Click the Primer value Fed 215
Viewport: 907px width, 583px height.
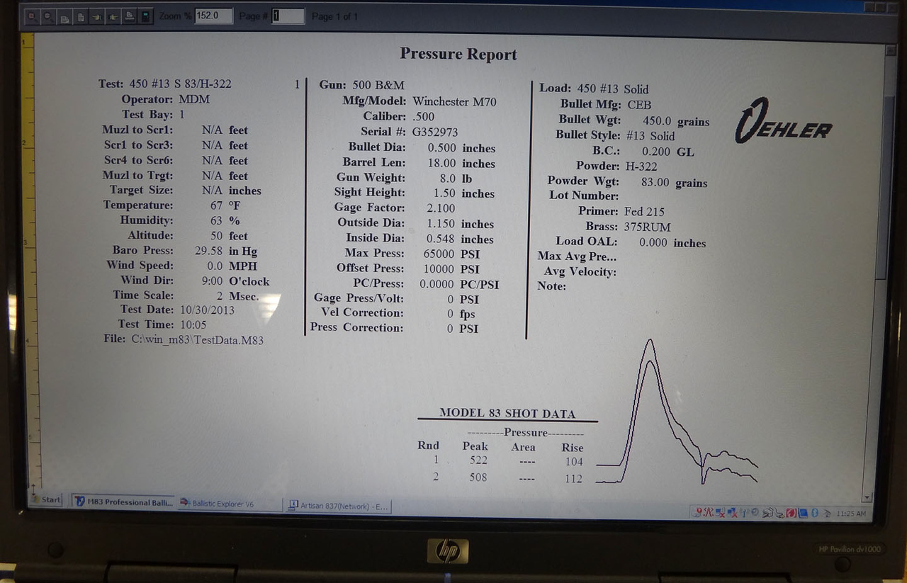click(644, 211)
